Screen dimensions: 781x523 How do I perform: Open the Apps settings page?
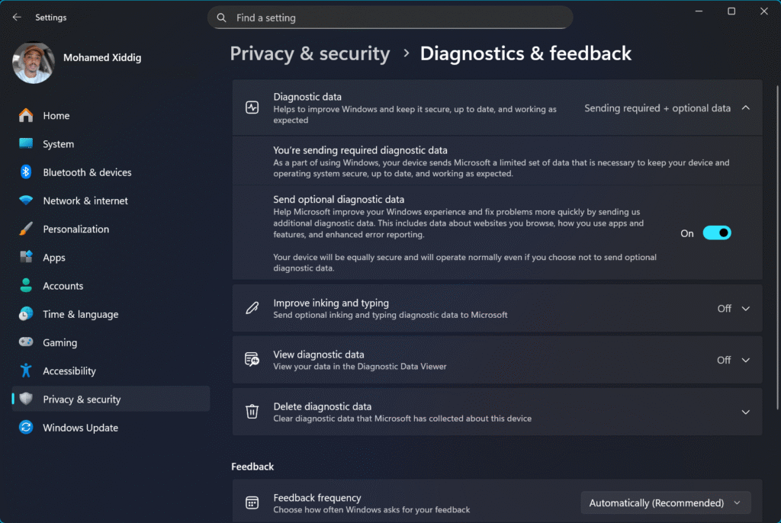pyautogui.click(x=54, y=258)
